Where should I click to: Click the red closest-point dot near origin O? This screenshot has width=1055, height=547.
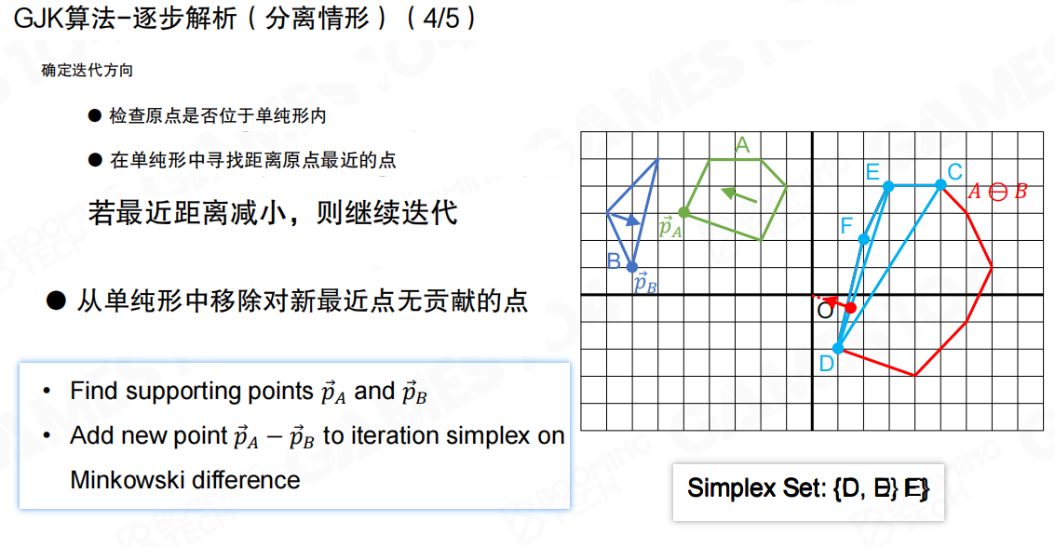pos(850,307)
